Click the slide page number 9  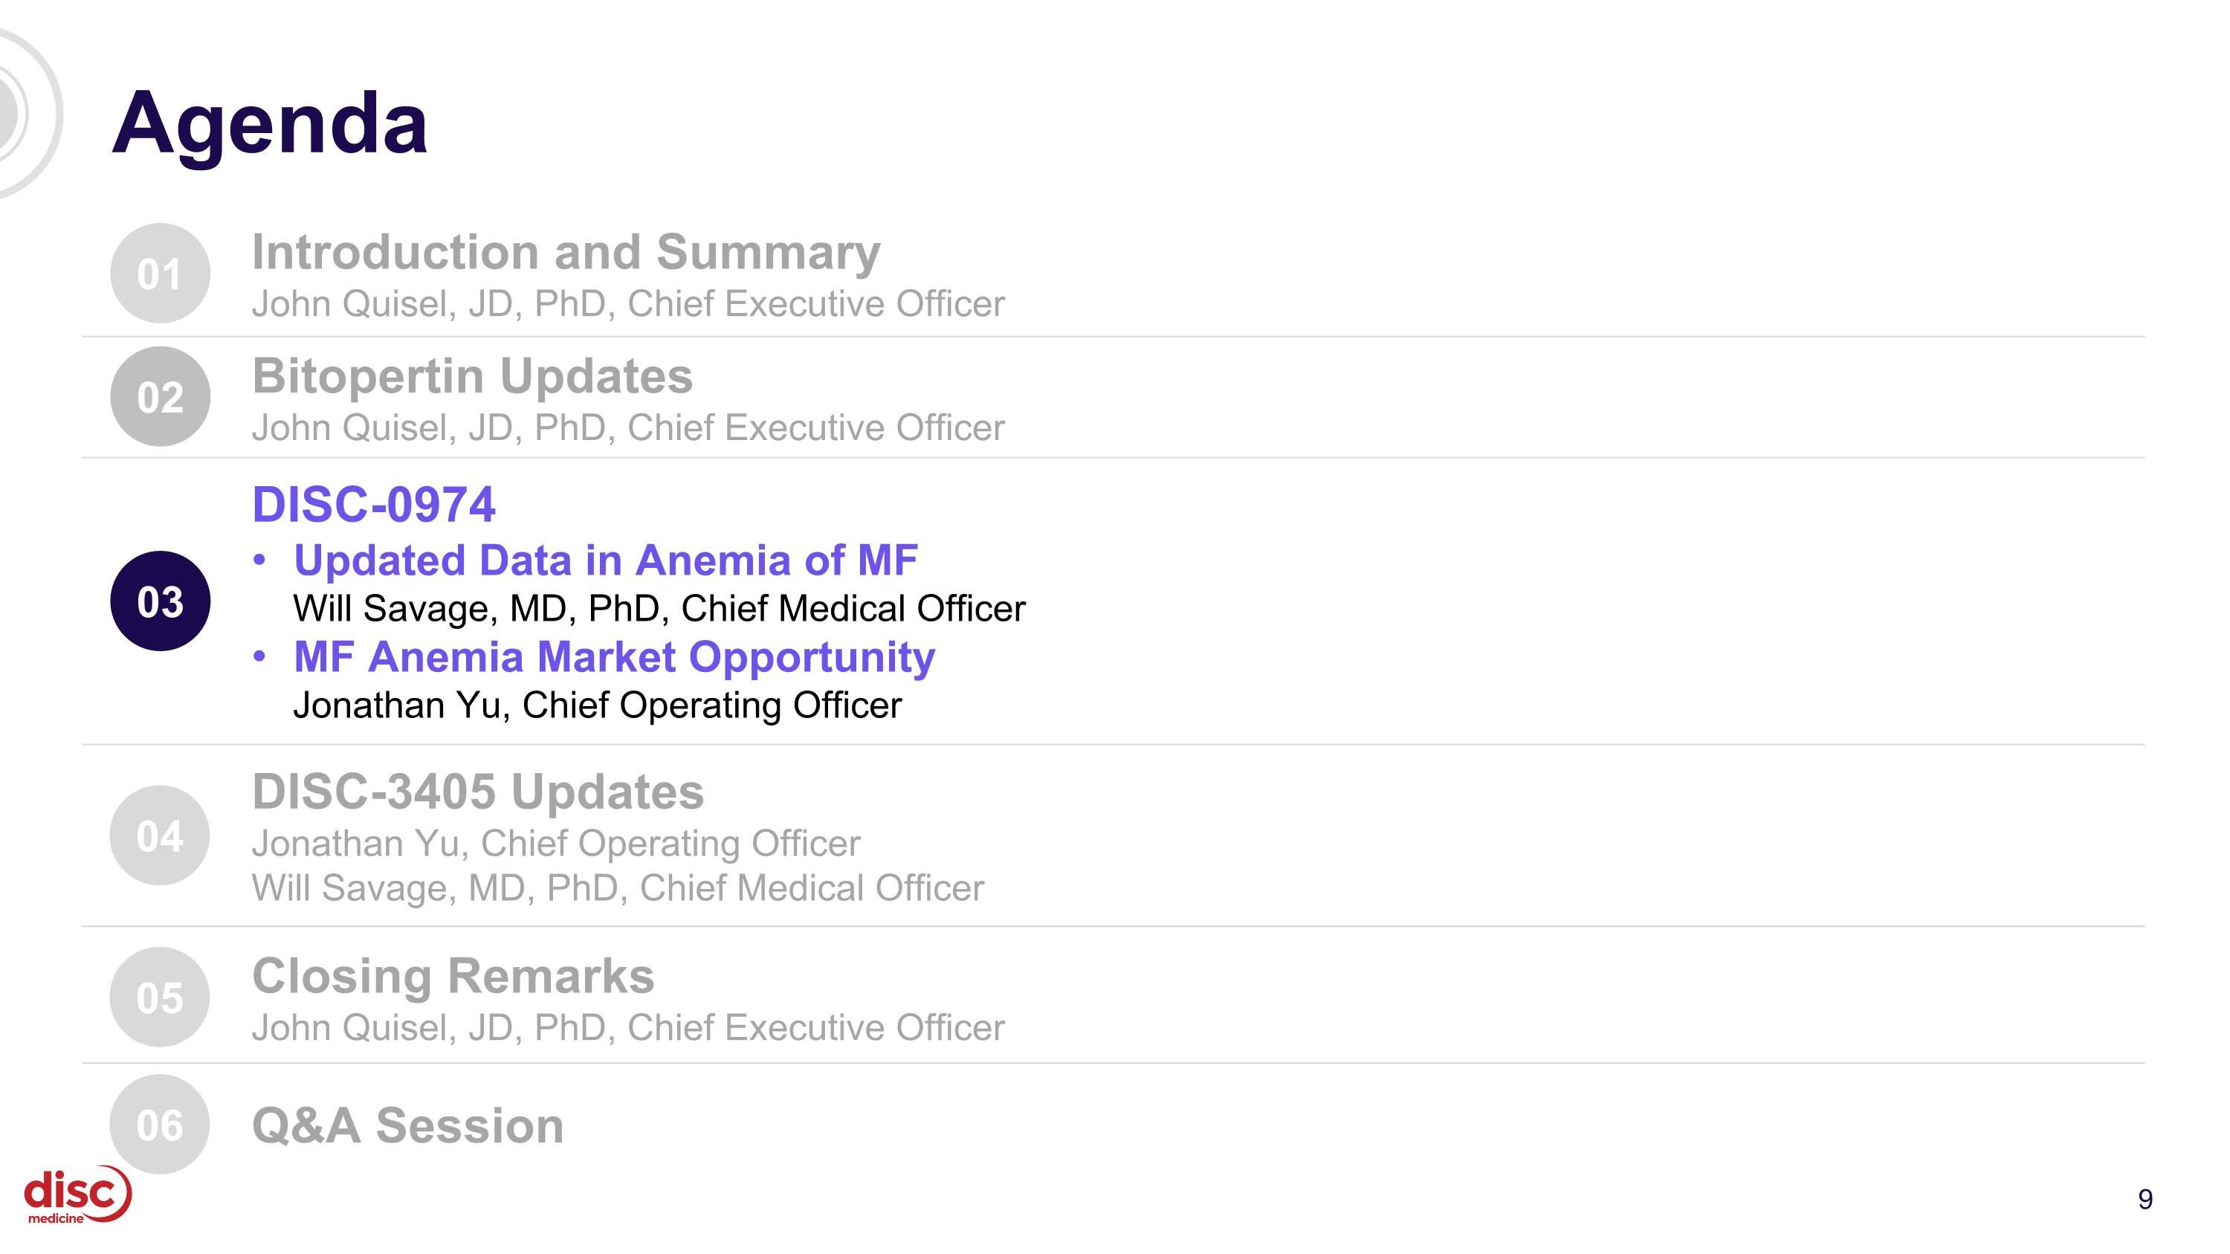click(x=2145, y=1198)
